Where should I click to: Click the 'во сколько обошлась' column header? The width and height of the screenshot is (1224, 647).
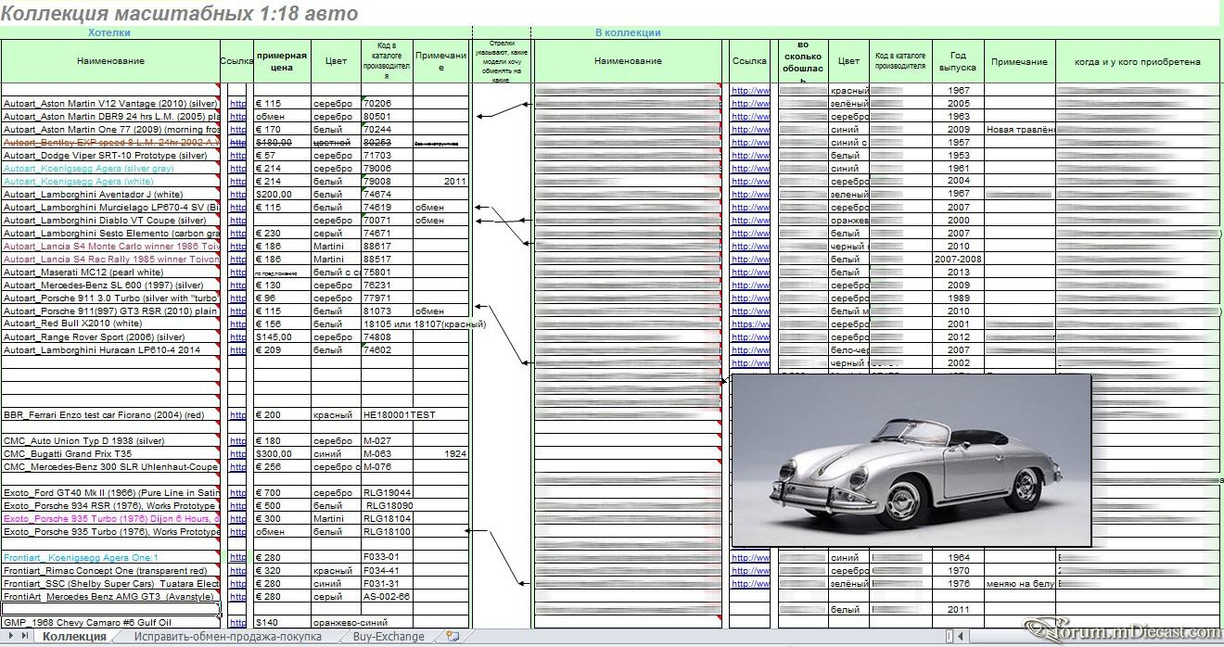tap(802, 61)
